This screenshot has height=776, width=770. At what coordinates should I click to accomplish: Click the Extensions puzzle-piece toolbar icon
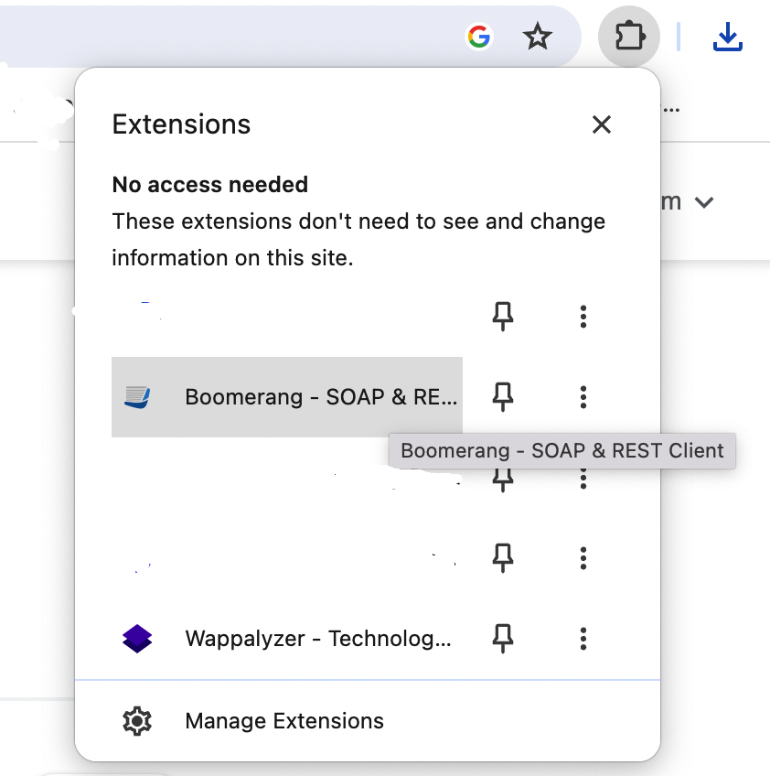pos(629,36)
